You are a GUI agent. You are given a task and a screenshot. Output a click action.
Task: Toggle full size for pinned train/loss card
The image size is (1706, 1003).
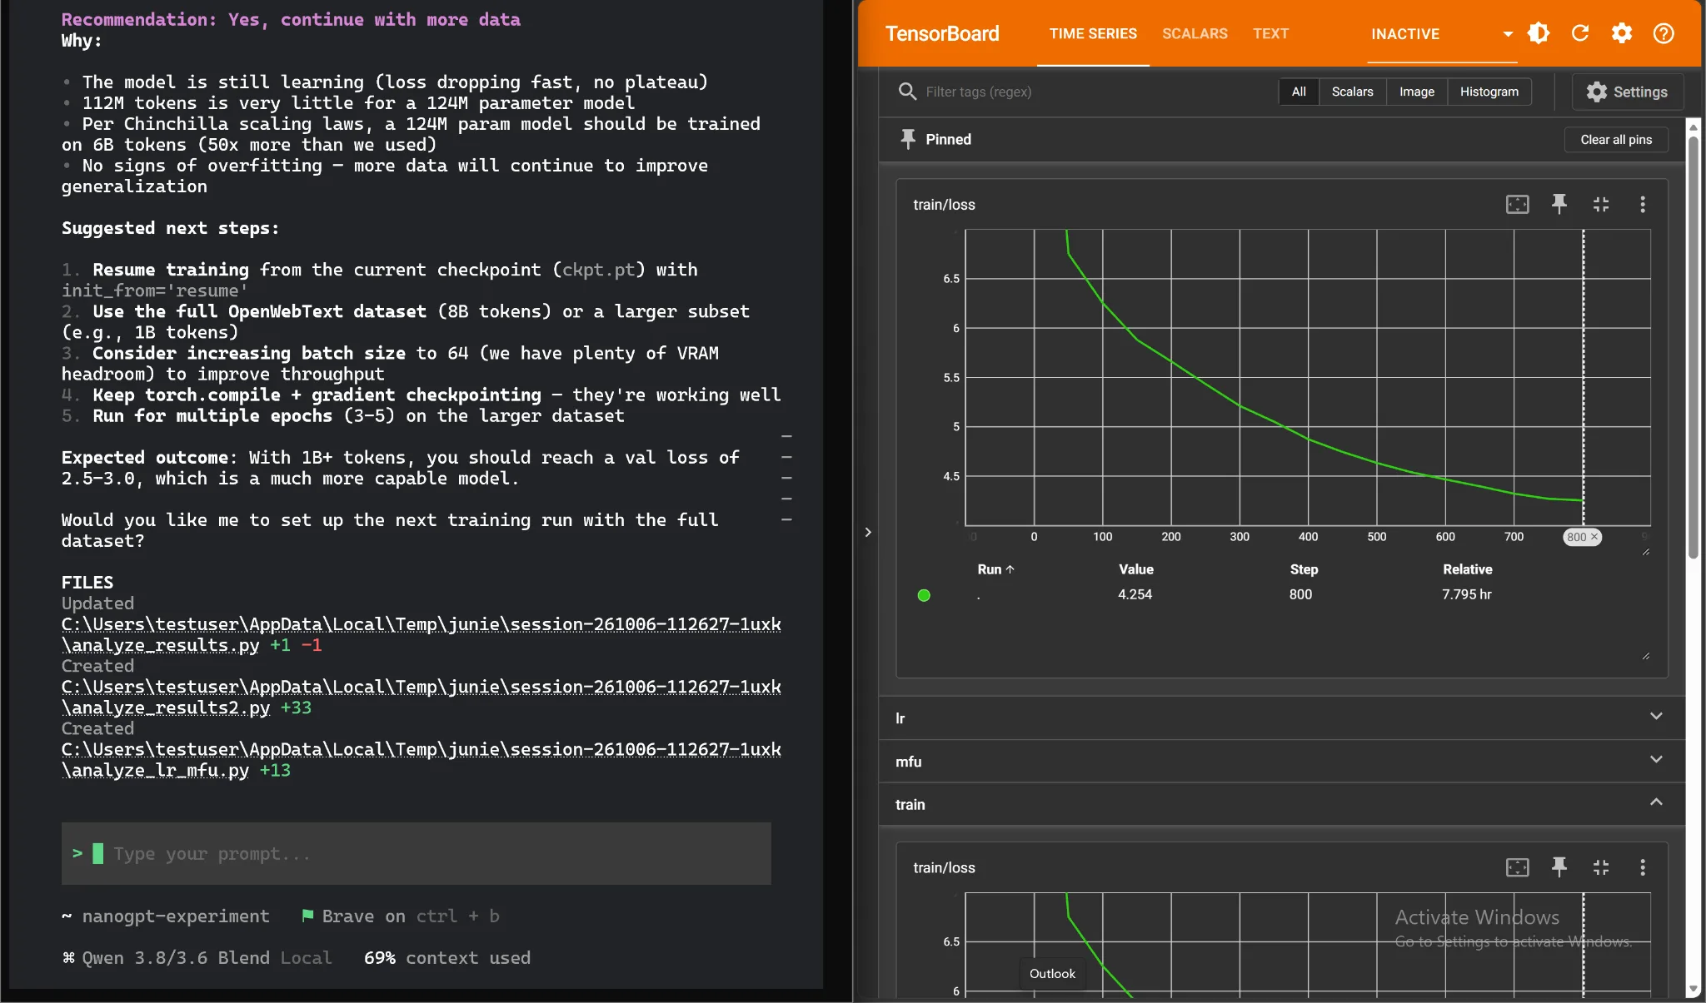pos(1601,204)
